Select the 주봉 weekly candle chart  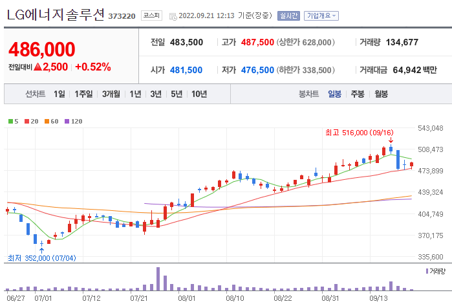click(x=358, y=94)
